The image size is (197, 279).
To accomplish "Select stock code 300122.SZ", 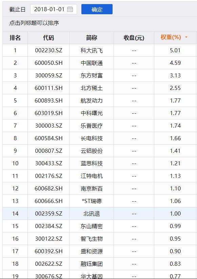I will (x=48, y=238).
